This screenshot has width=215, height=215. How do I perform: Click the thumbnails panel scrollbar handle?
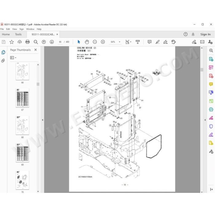tap(38, 84)
